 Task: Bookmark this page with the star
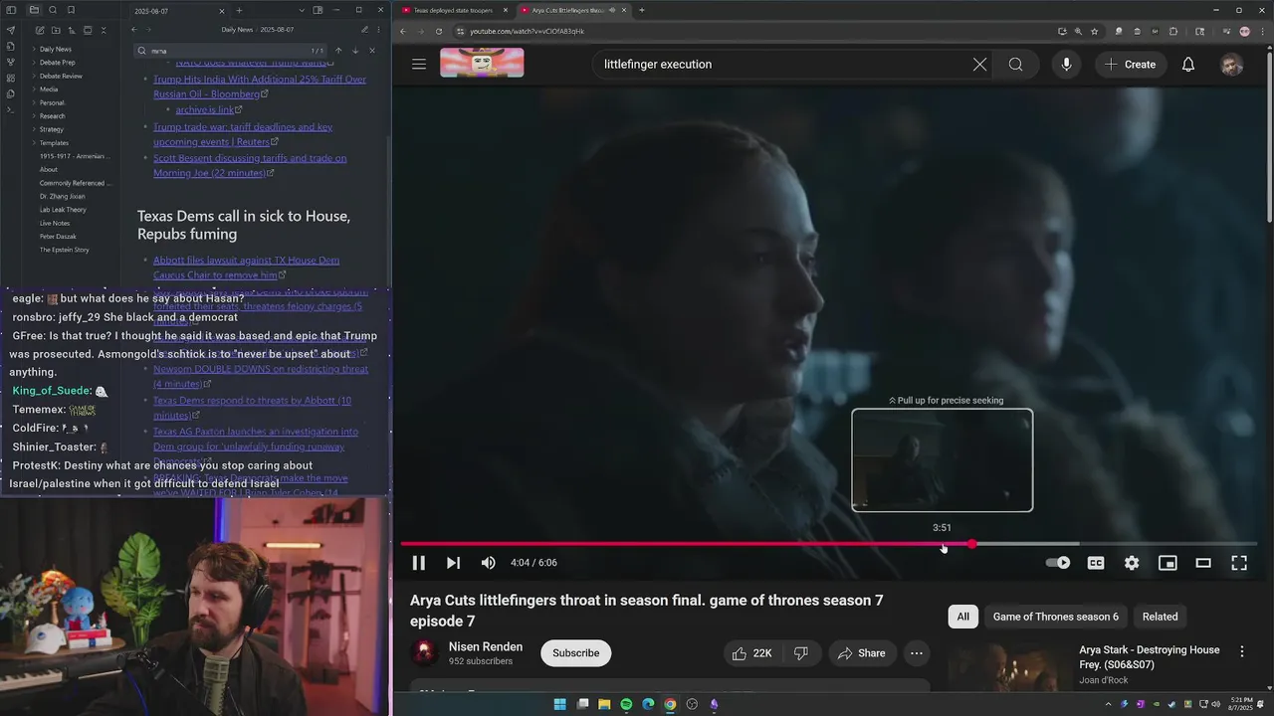pos(1094,31)
